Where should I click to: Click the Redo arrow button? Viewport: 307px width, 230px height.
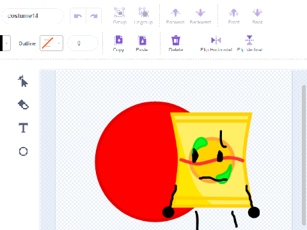94,16
